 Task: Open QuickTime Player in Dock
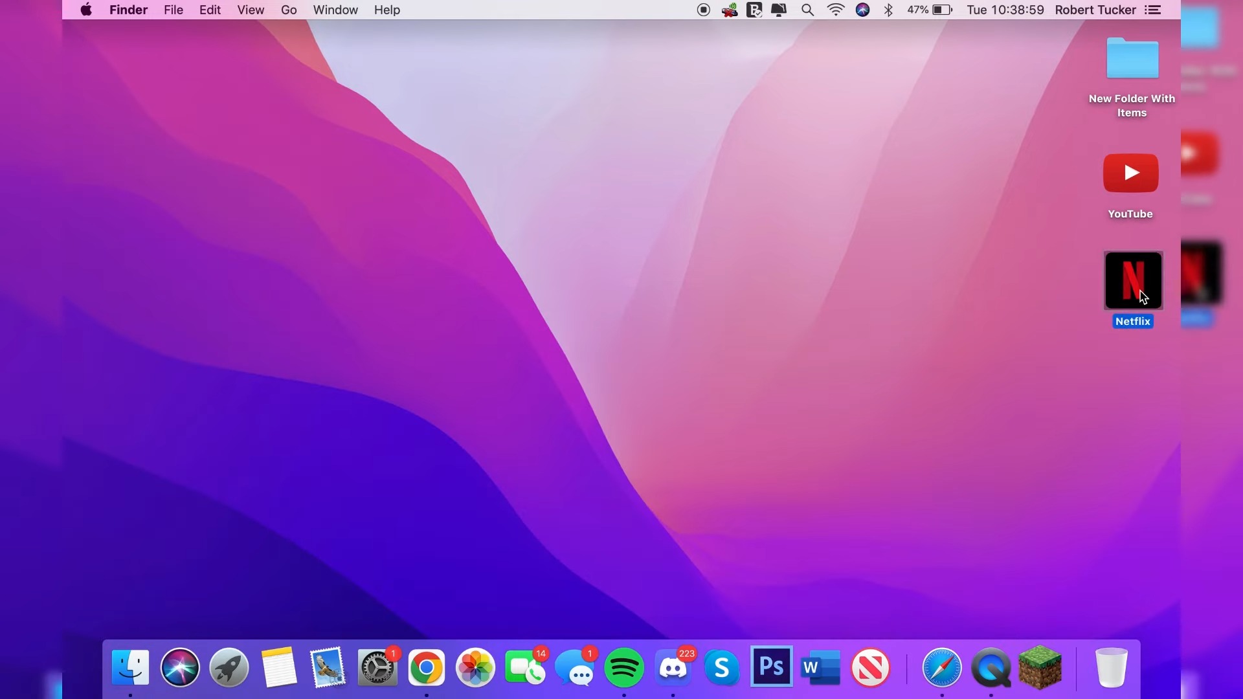coord(991,668)
